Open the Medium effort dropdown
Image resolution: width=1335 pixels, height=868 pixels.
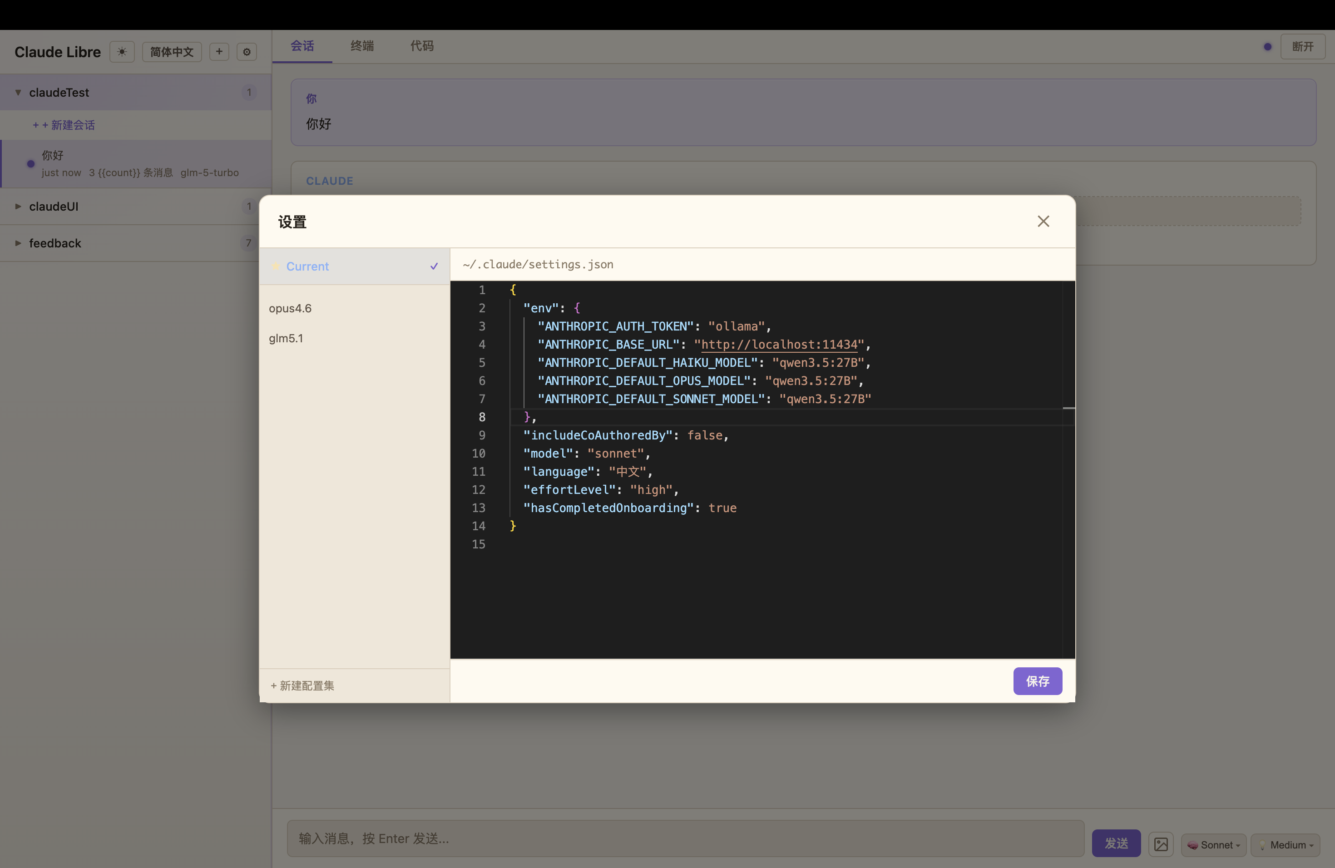[1285, 844]
